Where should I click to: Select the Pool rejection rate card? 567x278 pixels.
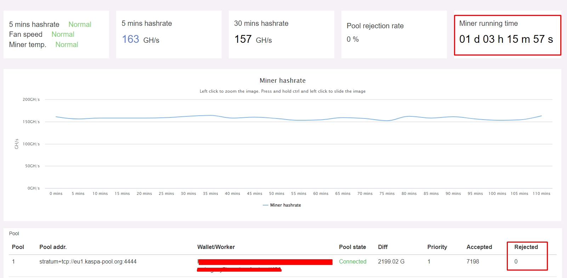(x=394, y=34)
